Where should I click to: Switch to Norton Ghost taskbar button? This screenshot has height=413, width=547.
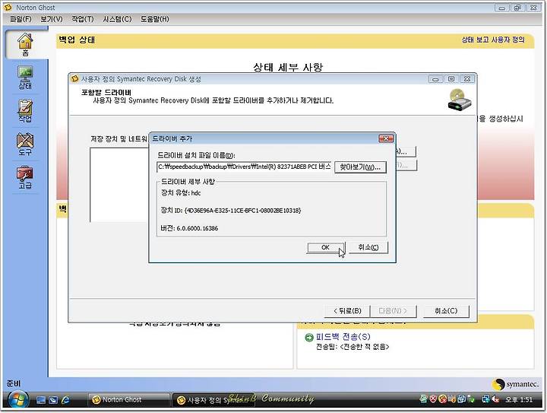pyautogui.click(x=128, y=400)
